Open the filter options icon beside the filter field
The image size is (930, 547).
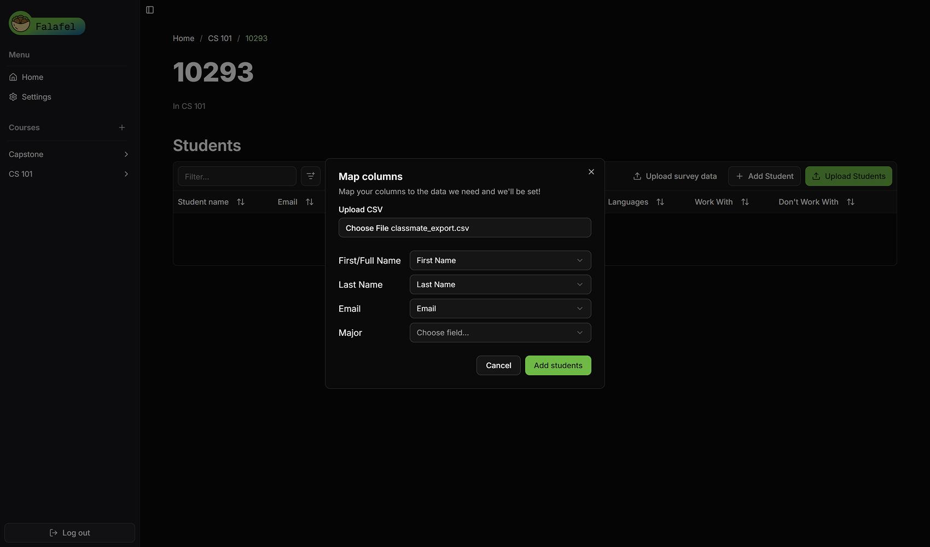coord(310,176)
